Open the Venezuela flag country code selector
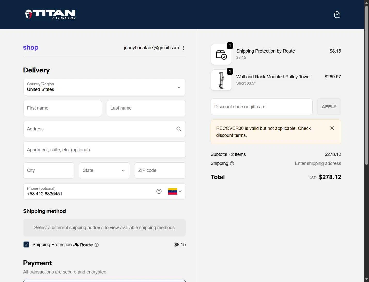369x282 pixels. pyautogui.click(x=175, y=191)
